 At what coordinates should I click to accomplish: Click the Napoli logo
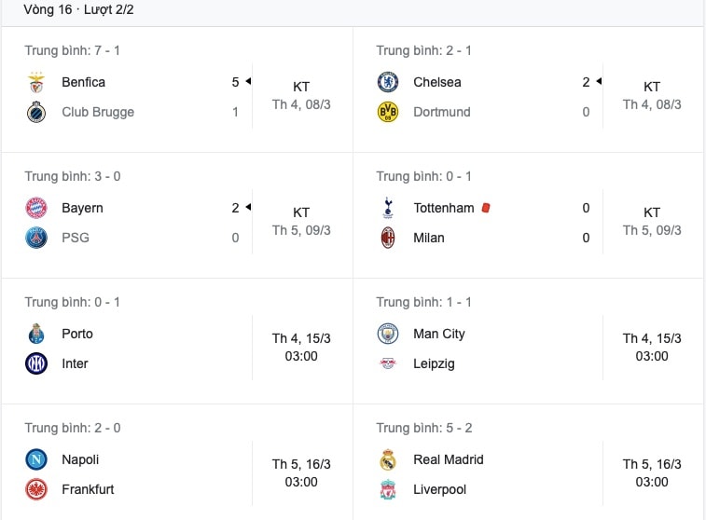(x=36, y=459)
